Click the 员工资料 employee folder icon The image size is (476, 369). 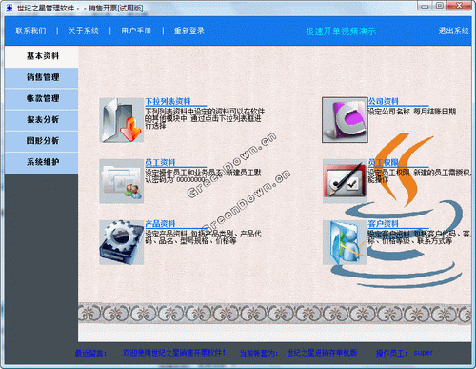(122, 181)
